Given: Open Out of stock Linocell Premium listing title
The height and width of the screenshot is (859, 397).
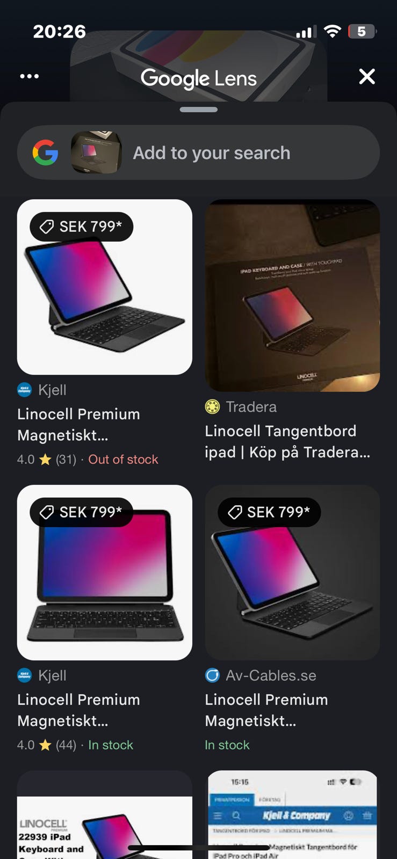Looking at the screenshot, I should [x=78, y=425].
